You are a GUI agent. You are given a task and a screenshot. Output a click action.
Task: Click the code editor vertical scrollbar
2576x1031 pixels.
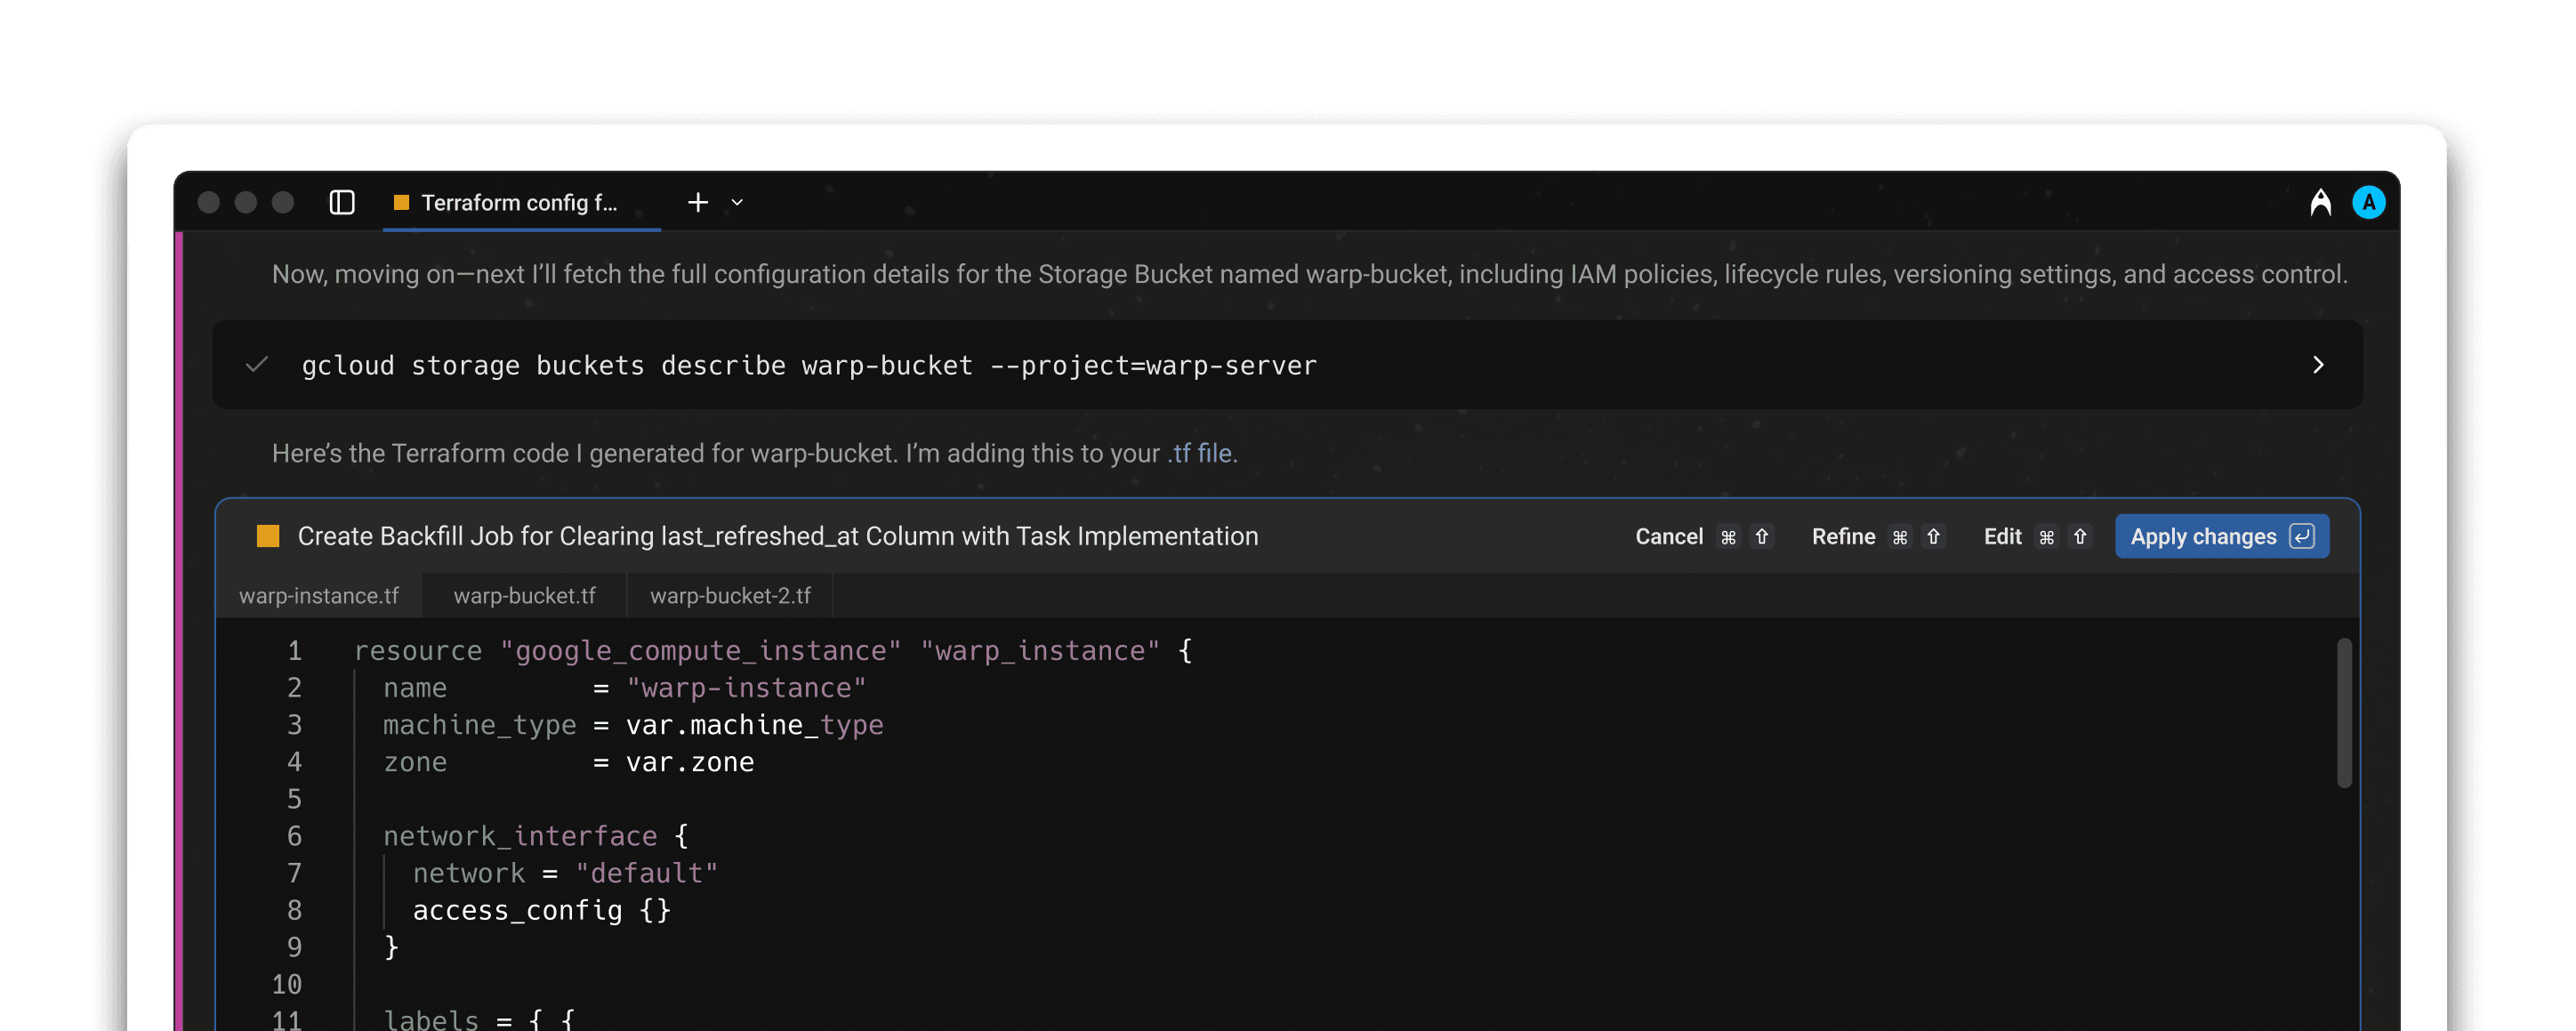coord(2343,712)
